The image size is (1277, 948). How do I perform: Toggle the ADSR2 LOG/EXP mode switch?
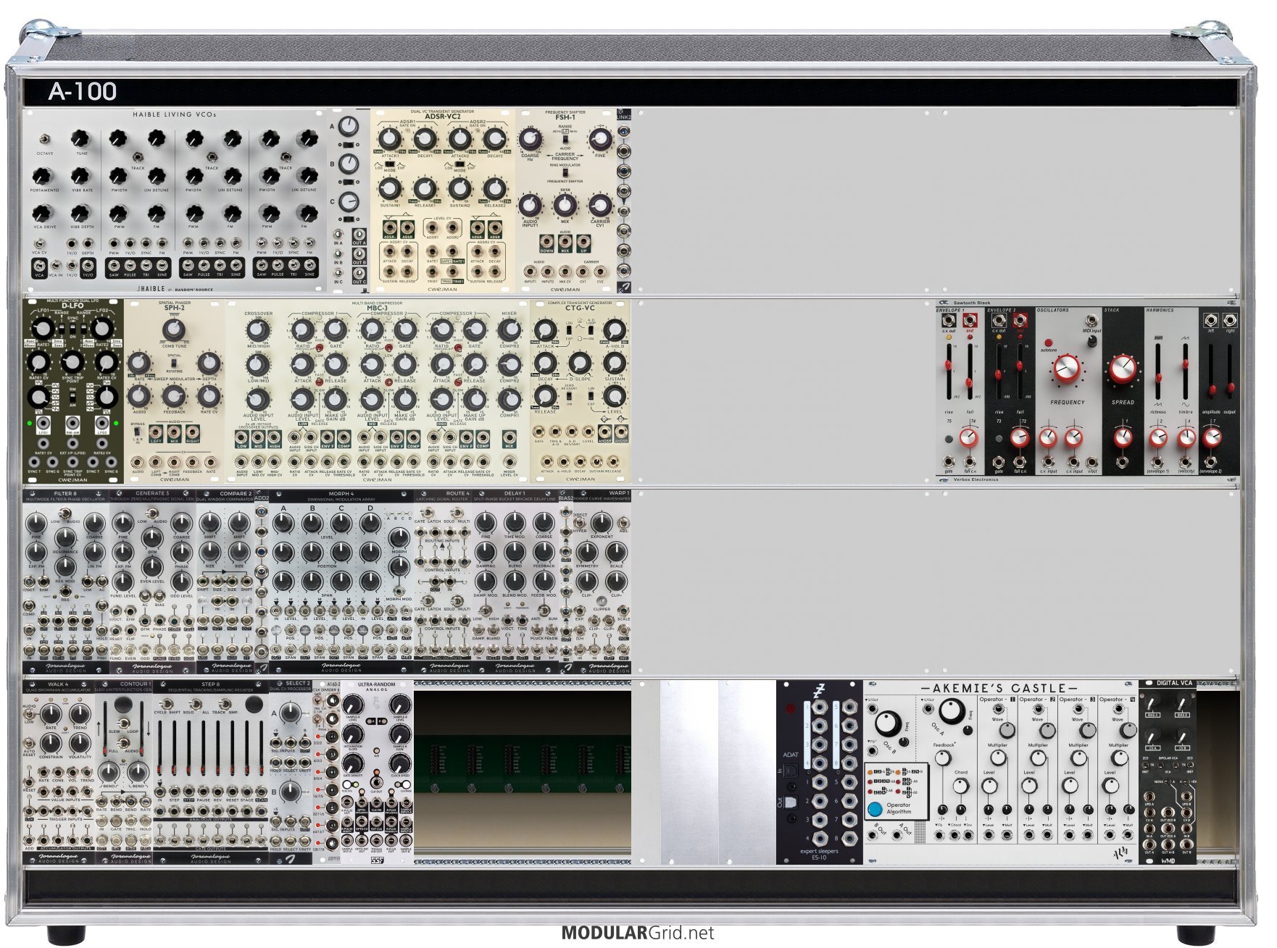459,165
